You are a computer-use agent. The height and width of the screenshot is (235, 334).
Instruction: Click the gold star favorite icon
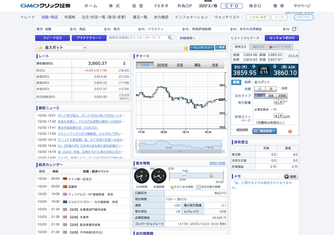pyautogui.click(x=186, y=48)
